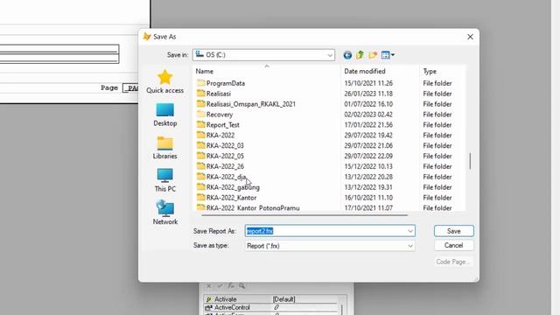Select This PC in places bar
This screenshot has width=560, height=315.
pyautogui.click(x=165, y=180)
